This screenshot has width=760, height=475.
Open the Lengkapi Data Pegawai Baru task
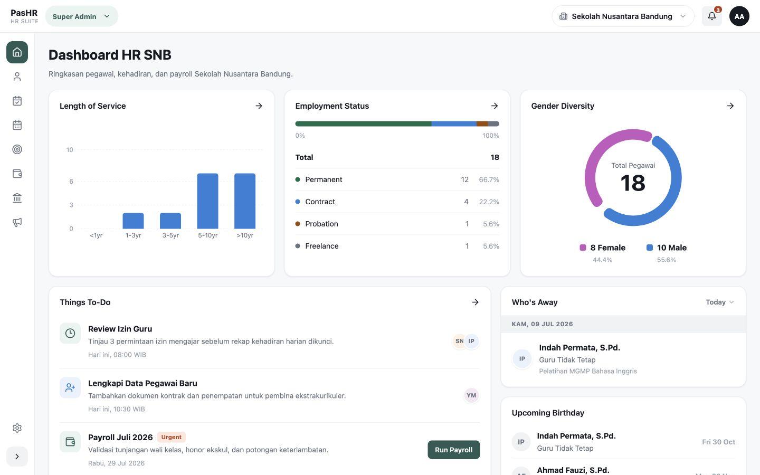click(x=269, y=395)
